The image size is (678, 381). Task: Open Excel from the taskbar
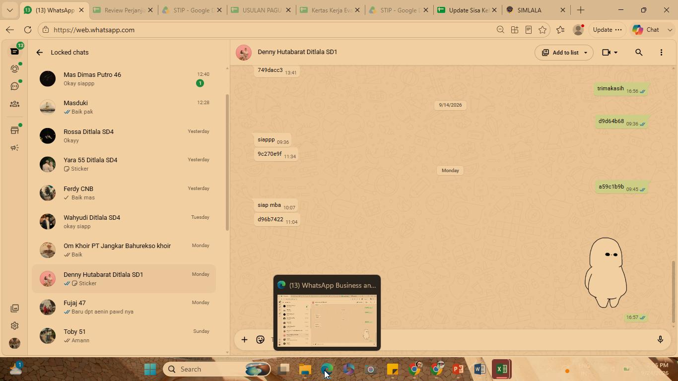point(501,369)
